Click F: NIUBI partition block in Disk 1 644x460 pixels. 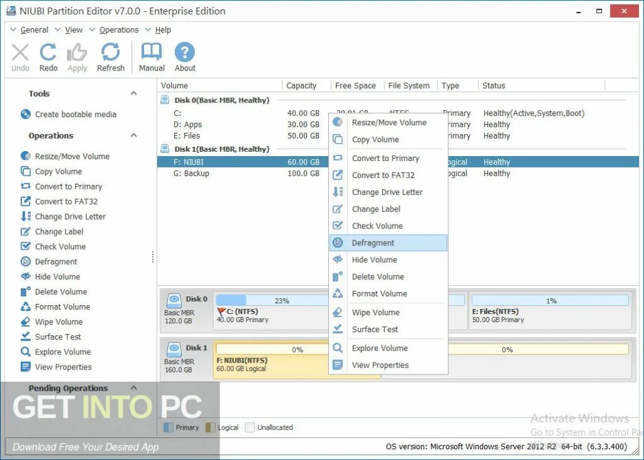(271, 360)
